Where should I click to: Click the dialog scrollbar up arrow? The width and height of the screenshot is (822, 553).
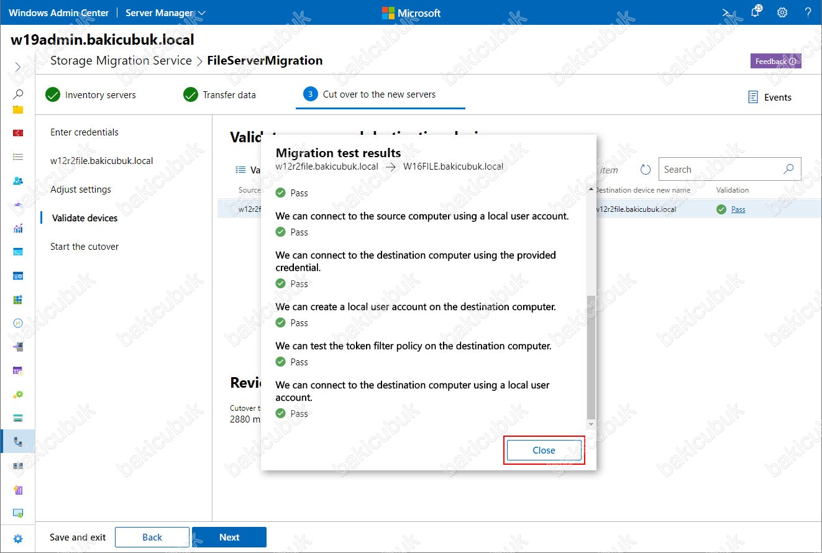[x=591, y=188]
